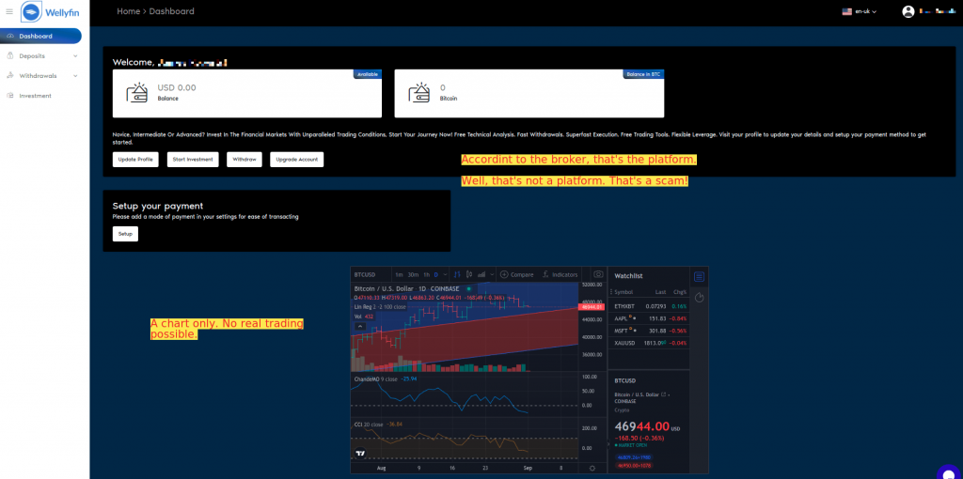
Task: Click the Chg% column header
Action: point(680,292)
